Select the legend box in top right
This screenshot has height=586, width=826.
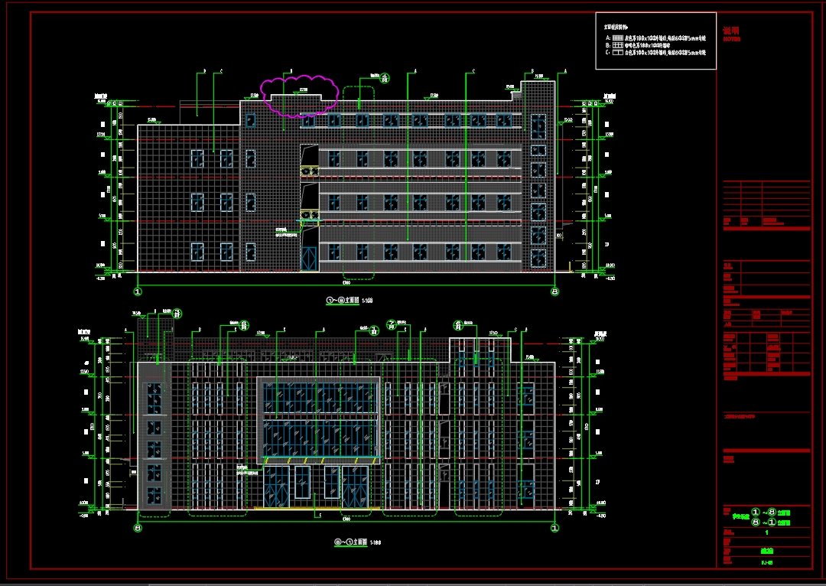pyautogui.click(x=655, y=41)
